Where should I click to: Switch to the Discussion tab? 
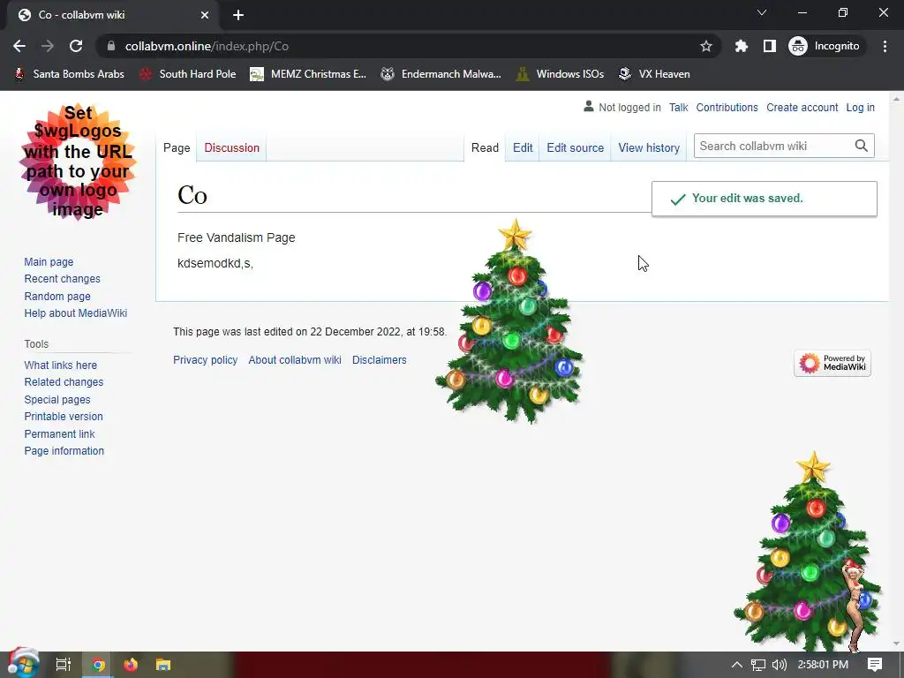click(232, 147)
